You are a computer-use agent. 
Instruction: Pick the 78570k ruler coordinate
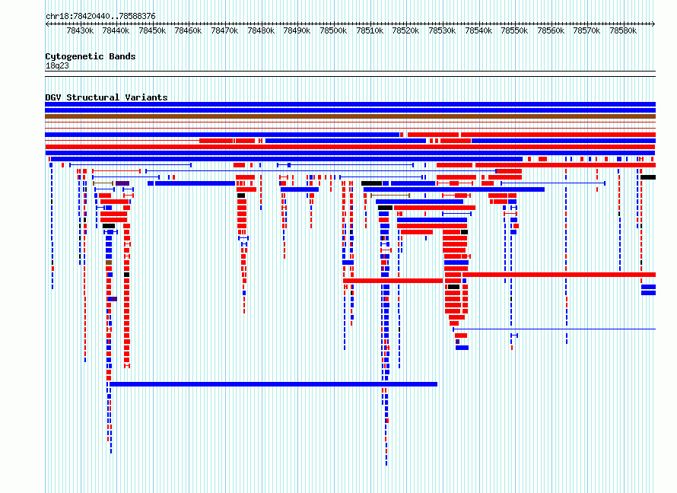pos(586,30)
